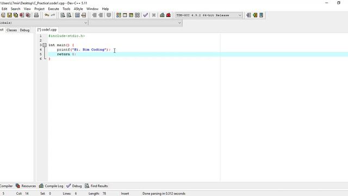Open Profile Analysis bar chart icon
Image resolution: width=348 pixels, height=196 pixels.
162,15
